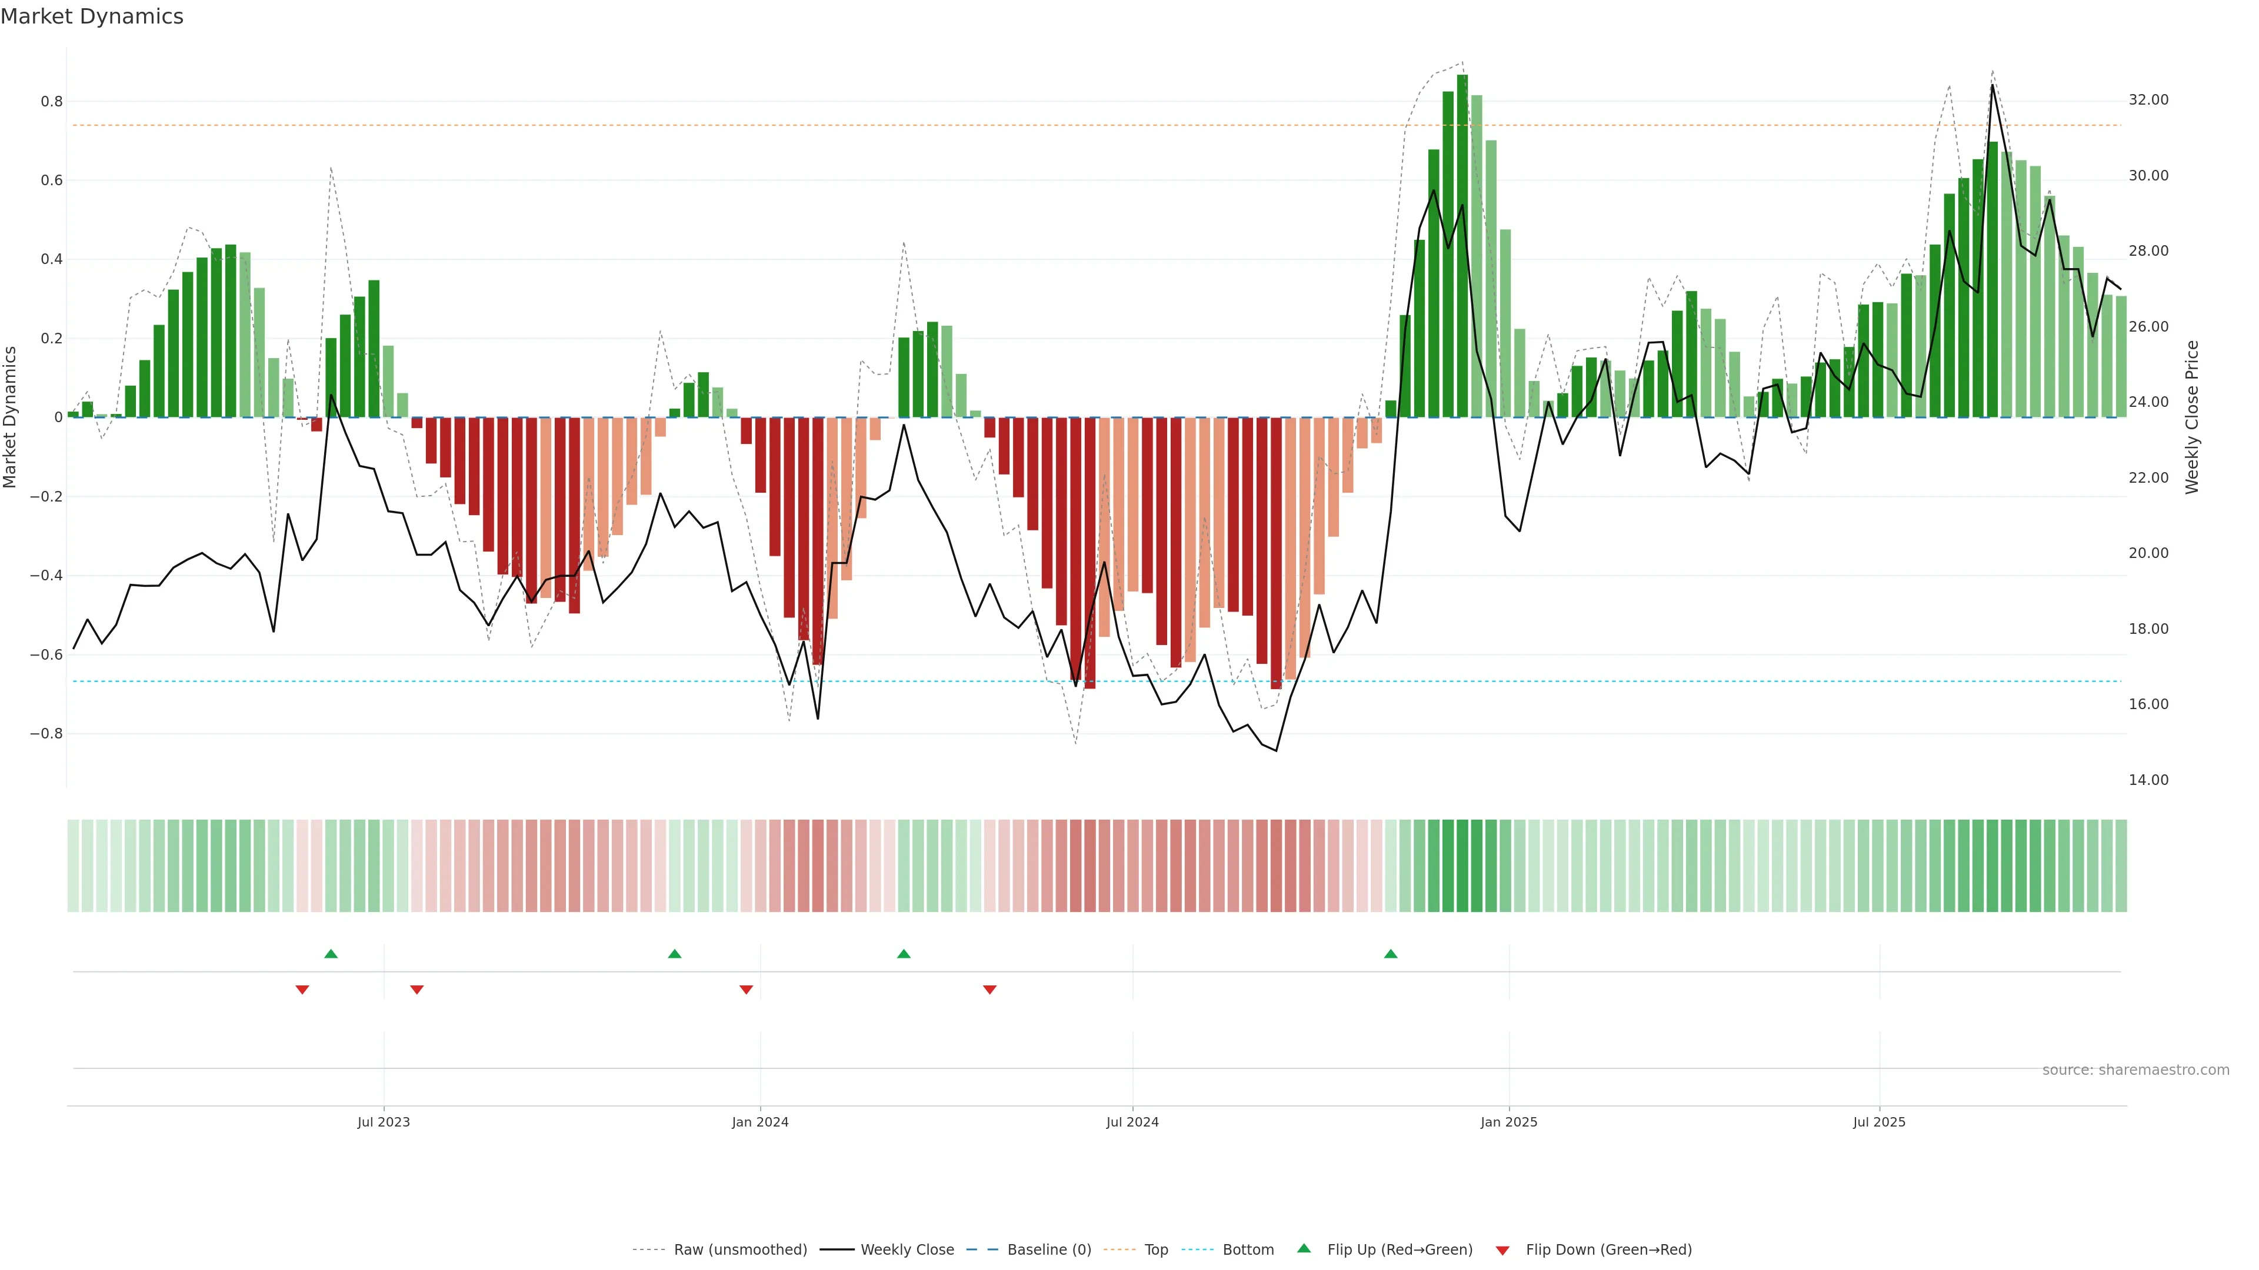Click the red flip-down marker before Jan 2024
This screenshot has height=1270, width=2259.
pos(745,990)
